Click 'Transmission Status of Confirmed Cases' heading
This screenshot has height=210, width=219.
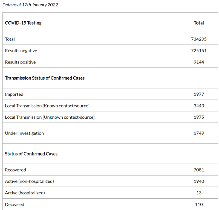[45, 78]
